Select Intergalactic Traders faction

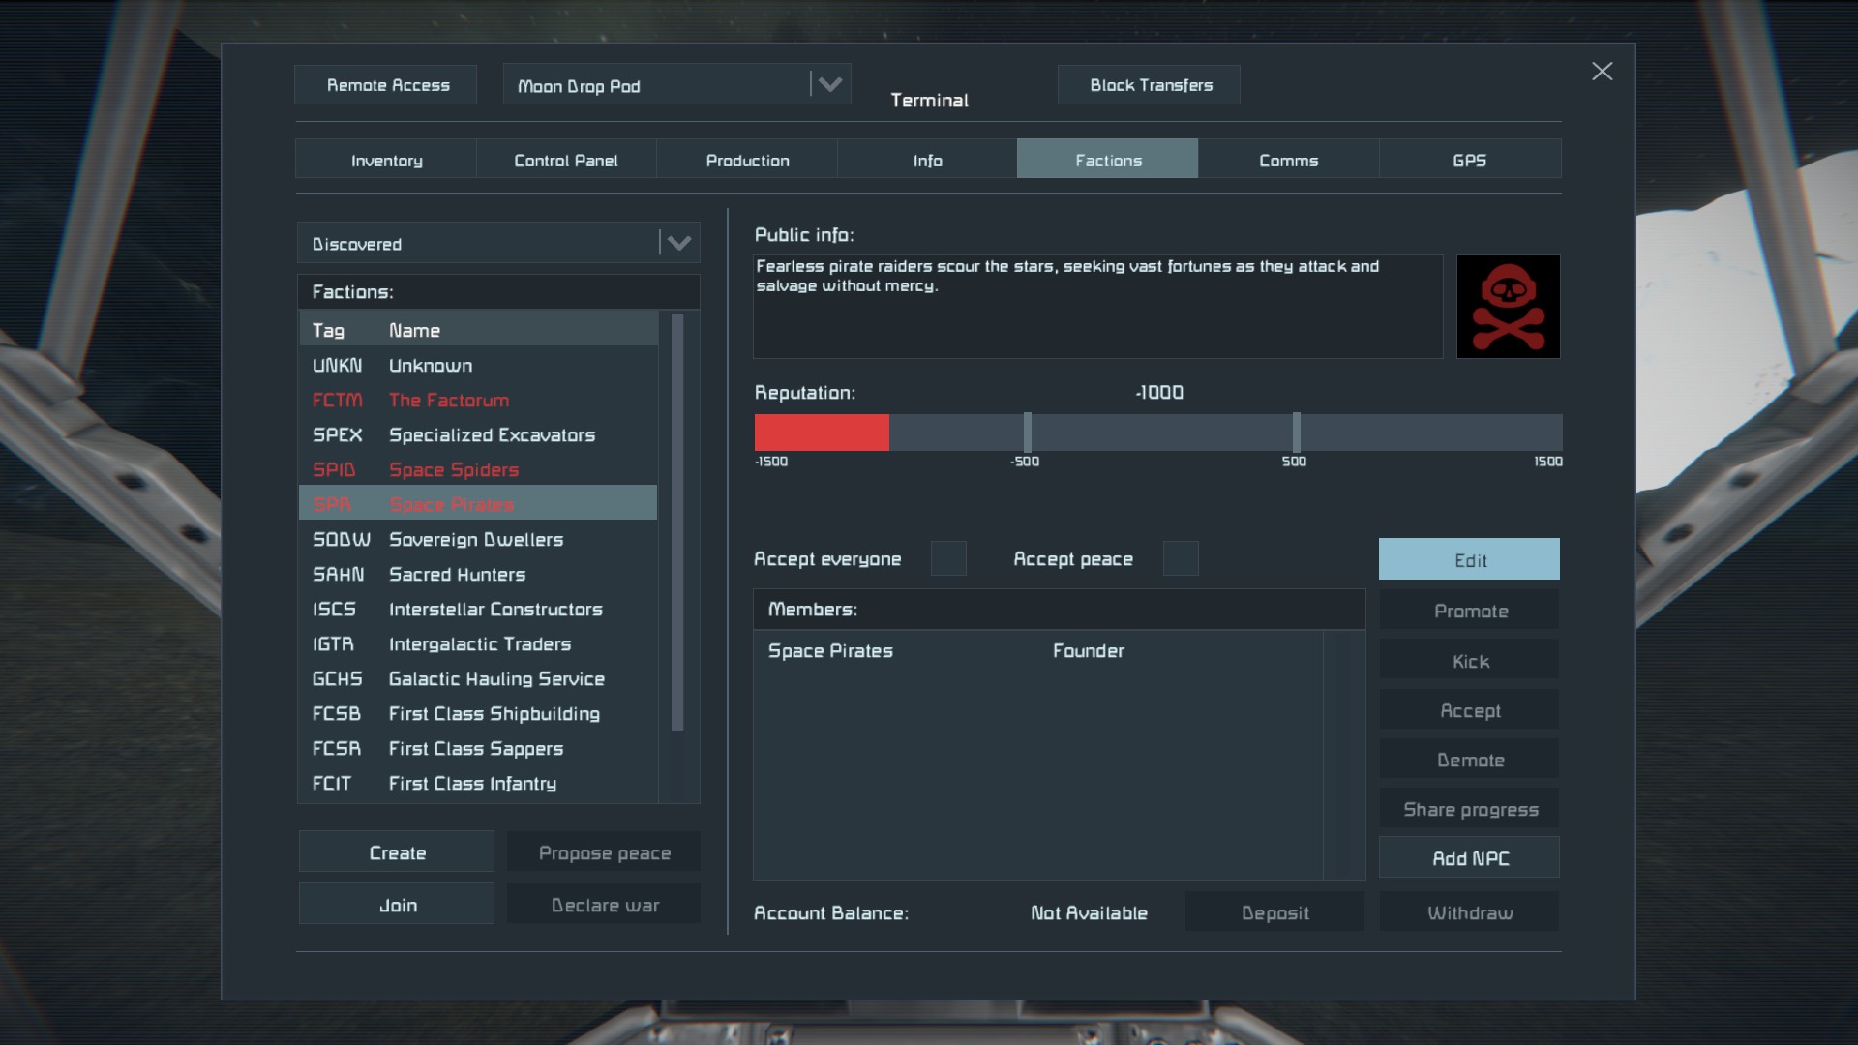pos(478,643)
